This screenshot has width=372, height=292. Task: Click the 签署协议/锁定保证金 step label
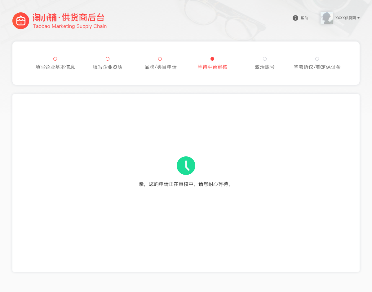tap(317, 67)
